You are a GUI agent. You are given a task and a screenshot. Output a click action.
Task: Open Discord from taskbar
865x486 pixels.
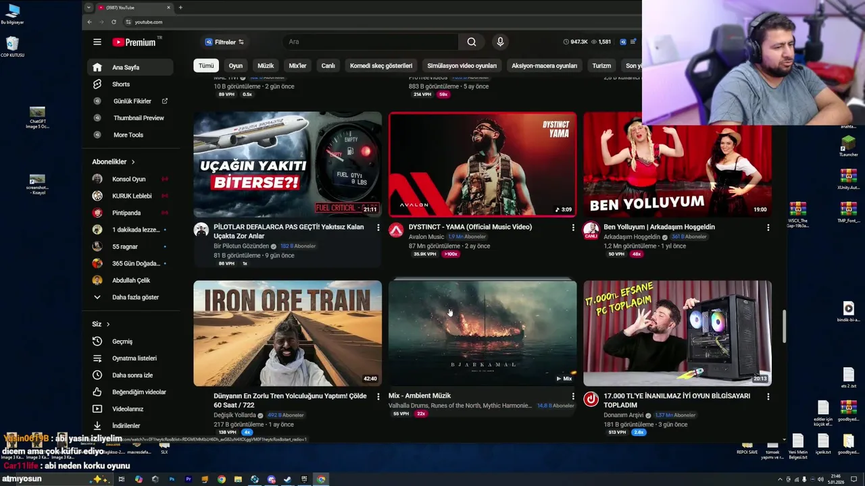[272, 479]
